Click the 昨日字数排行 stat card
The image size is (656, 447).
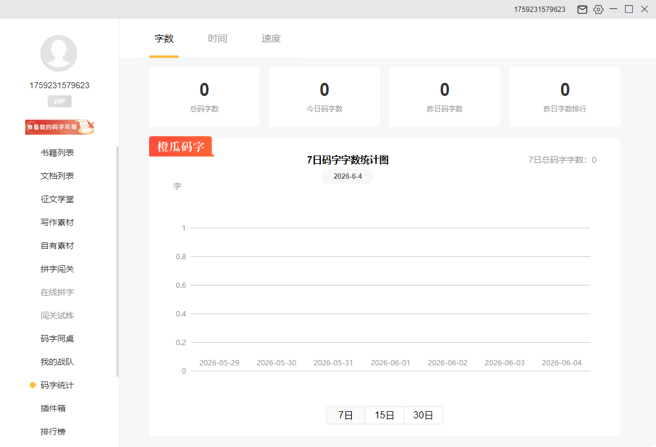565,97
